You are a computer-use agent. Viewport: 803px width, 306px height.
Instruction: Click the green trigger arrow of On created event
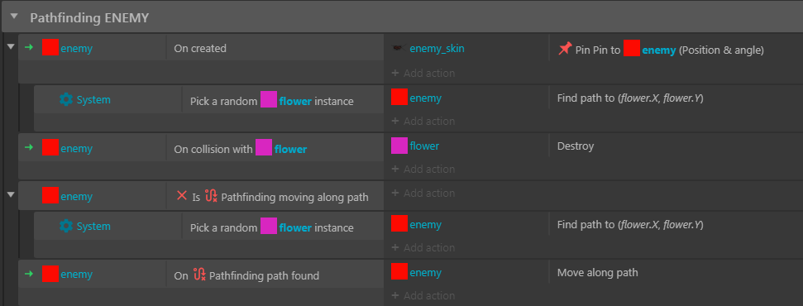29,48
